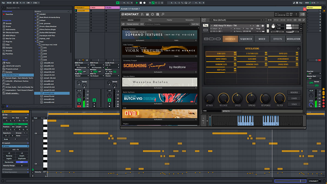This screenshot has width=327, height=184.
Task: Toggle the clip Loop button
Action: (x=15, y=124)
